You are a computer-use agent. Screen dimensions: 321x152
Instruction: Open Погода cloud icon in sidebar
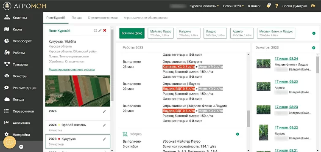coord(7,99)
